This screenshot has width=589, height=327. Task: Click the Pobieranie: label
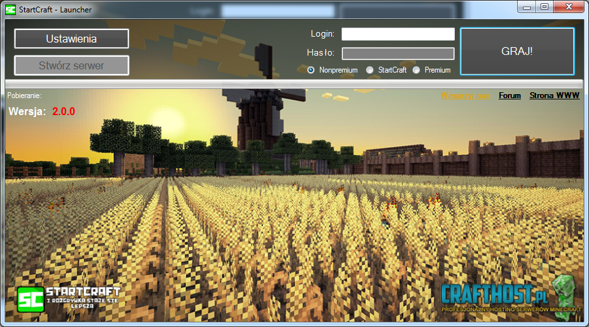point(24,95)
